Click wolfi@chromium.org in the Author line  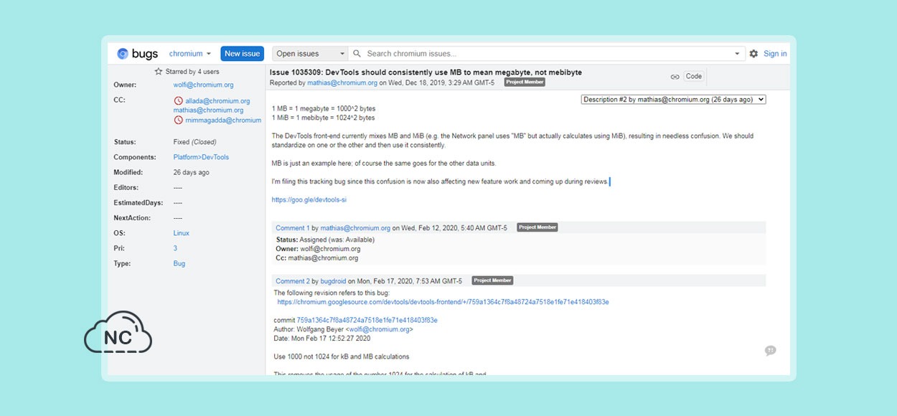tap(379, 329)
